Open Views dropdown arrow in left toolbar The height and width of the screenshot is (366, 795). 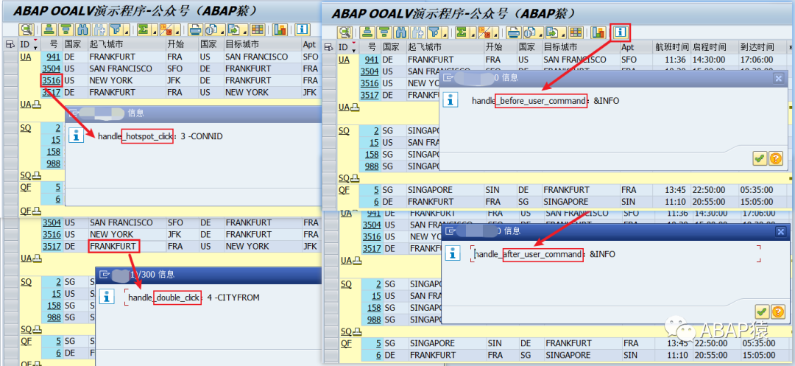point(222,30)
